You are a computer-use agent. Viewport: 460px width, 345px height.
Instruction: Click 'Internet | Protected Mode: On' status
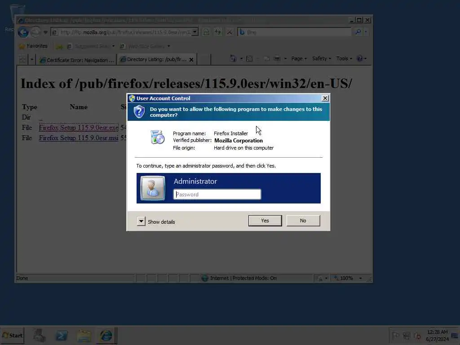pyautogui.click(x=243, y=278)
